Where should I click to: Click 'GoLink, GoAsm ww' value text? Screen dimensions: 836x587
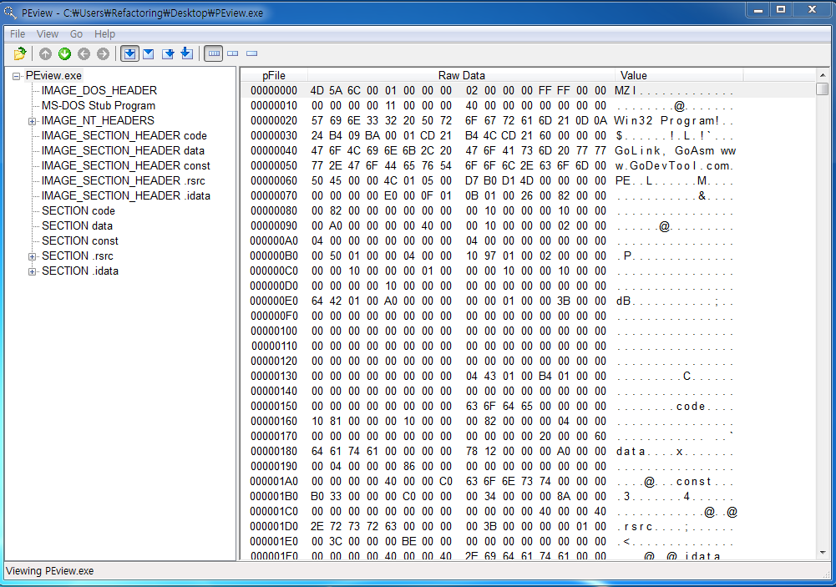(676, 151)
